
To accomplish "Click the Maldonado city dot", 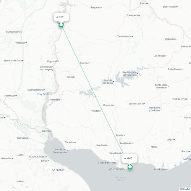I will click(168, 170).
